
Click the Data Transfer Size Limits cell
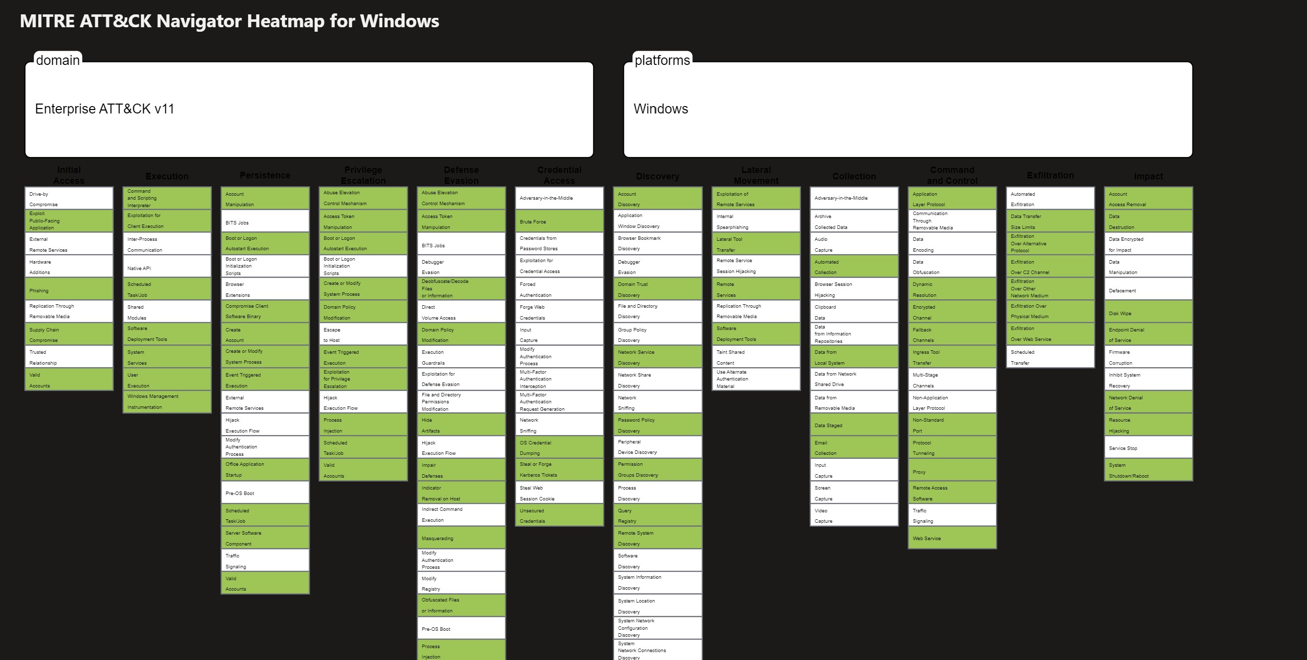(1050, 221)
